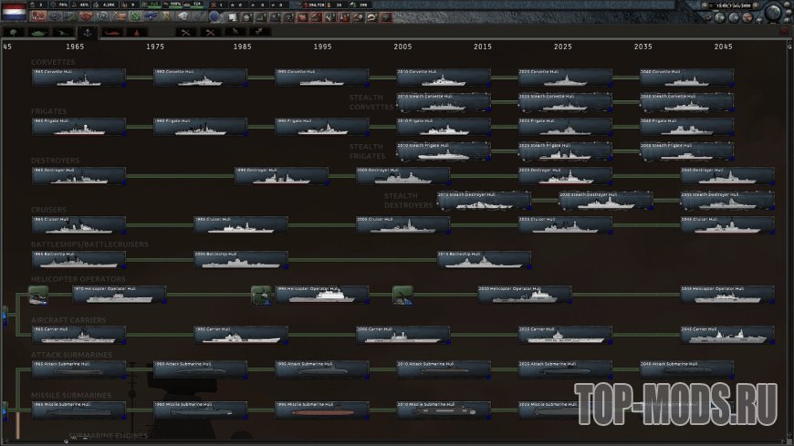Select the 1985 Carrier Hull technology
The height and width of the screenshot is (446, 794).
tap(241, 335)
